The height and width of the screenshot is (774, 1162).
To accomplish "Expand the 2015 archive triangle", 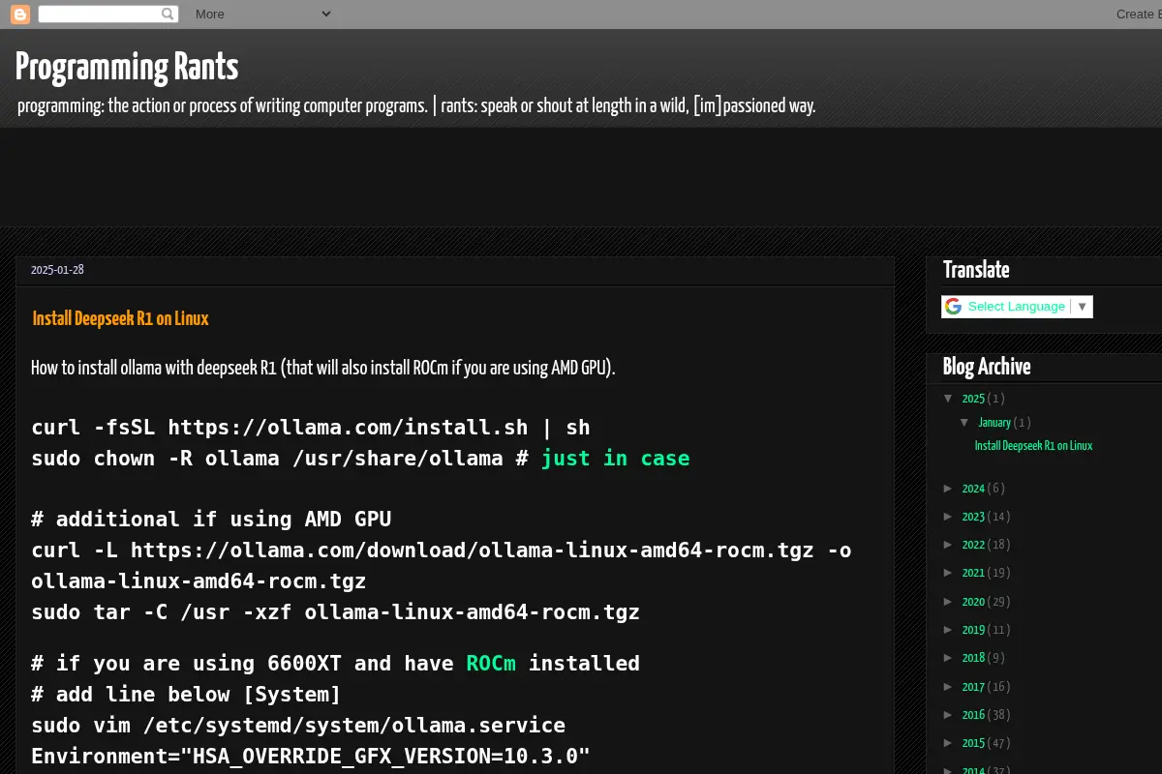I will coord(949,742).
